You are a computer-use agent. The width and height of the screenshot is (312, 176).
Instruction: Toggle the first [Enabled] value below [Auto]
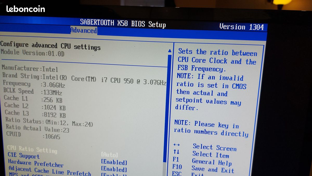[114, 162]
